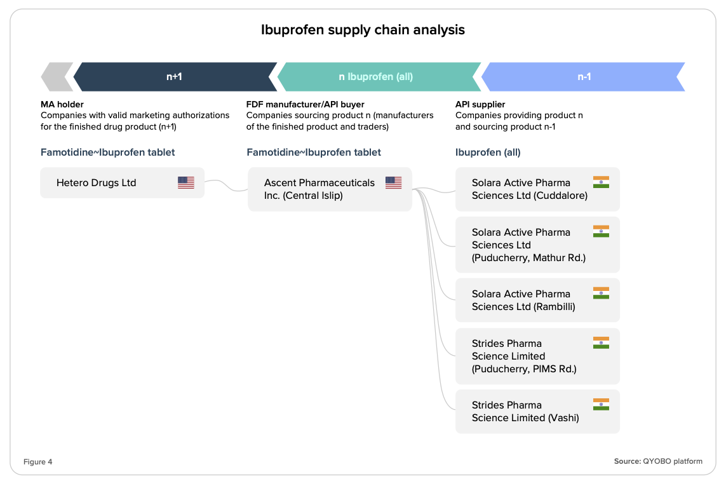Select the dark n+1 stage arrow
The width and height of the screenshot is (726, 486).
point(175,77)
